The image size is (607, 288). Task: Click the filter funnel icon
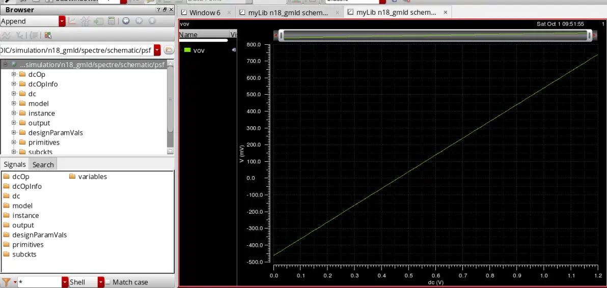(6, 282)
